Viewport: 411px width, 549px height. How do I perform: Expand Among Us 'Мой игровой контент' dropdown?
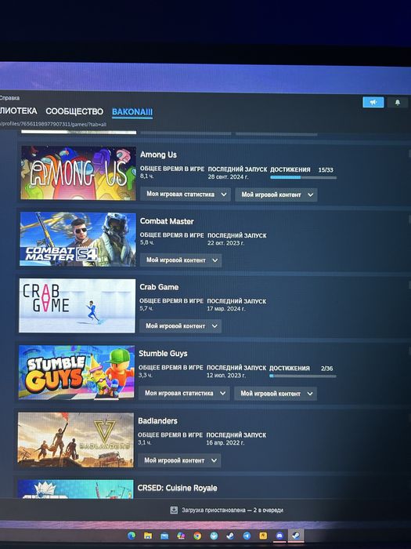click(276, 195)
